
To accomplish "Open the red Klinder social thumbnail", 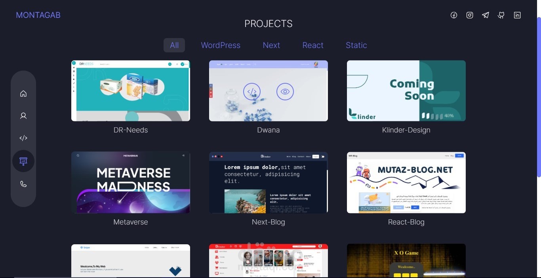I will point(269,261).
